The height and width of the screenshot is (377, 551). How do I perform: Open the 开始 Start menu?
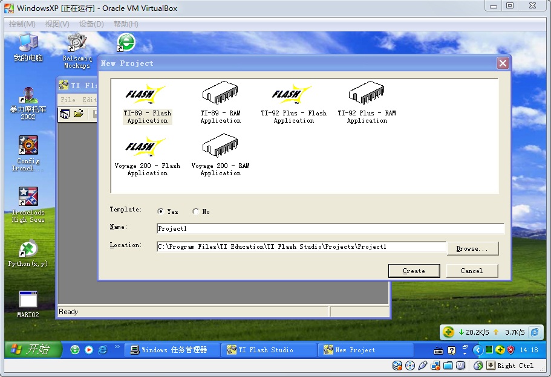33,350
